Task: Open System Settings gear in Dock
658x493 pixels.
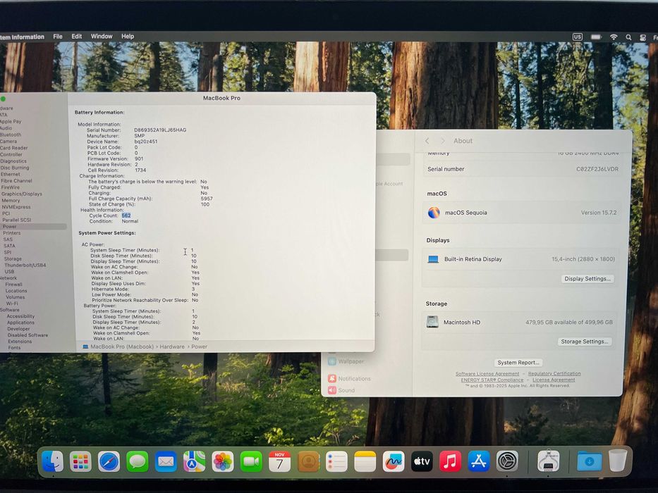Action: click(507, 461)
